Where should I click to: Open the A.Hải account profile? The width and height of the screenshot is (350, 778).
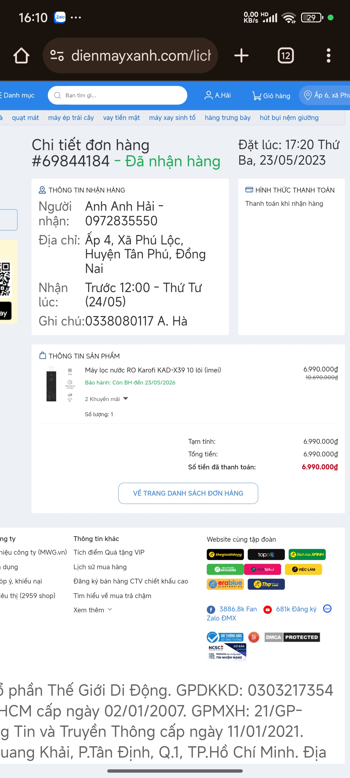tap(217, 95)
